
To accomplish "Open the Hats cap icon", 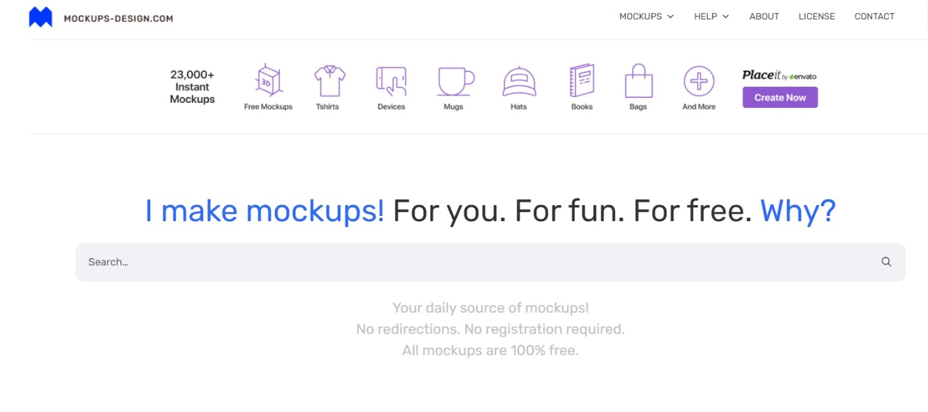I will (x=517, y=81).
